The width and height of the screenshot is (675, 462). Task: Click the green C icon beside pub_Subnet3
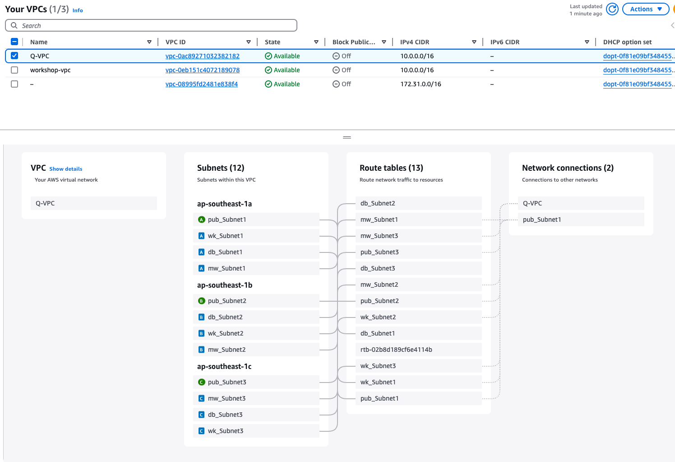coord(202,382)
